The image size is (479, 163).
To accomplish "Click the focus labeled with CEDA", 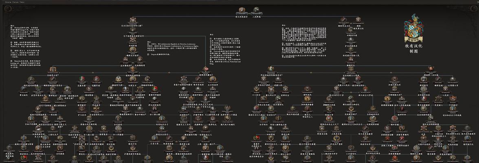I will [x=133, y=20].
